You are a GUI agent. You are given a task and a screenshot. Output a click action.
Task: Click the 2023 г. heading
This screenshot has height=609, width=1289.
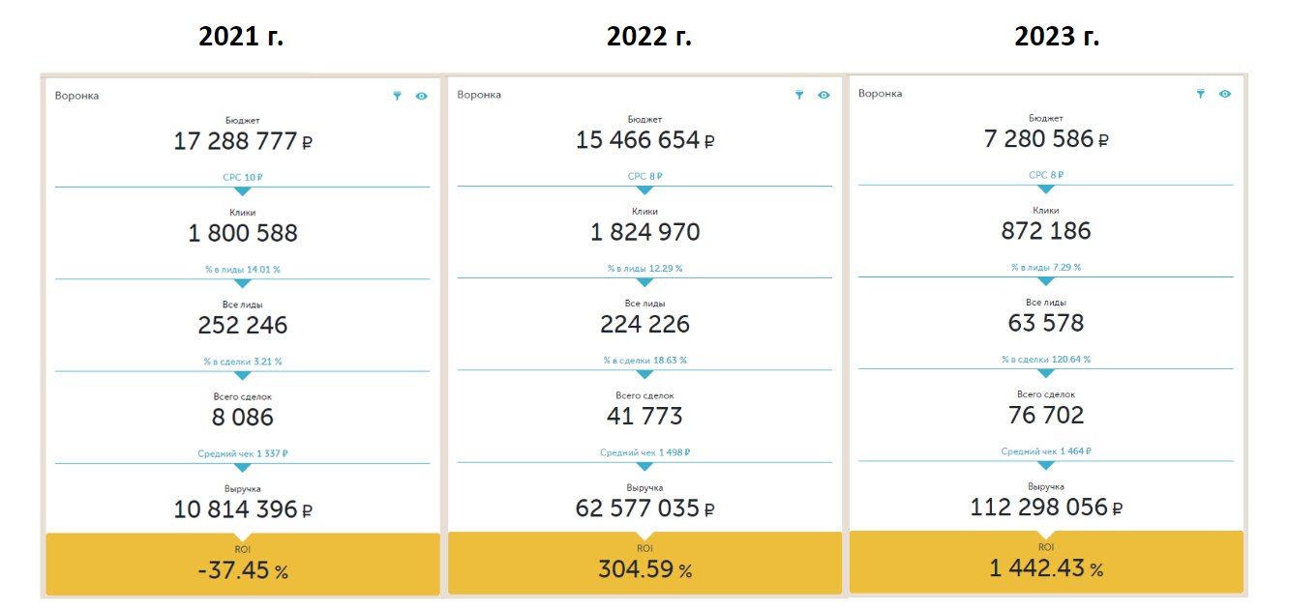1057,36
